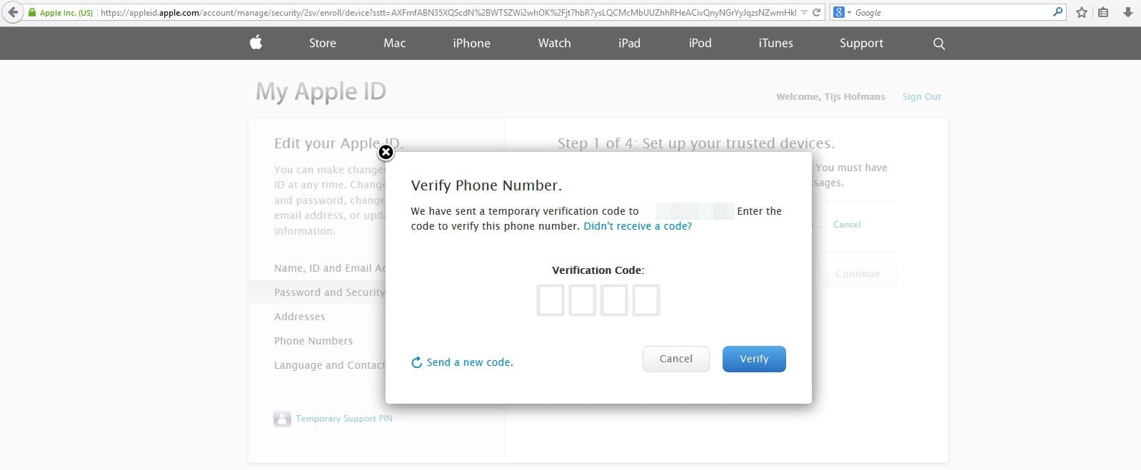Click "Send a new code" link
The height and width of the screenshot is (470, 1141).
(469, 362)
